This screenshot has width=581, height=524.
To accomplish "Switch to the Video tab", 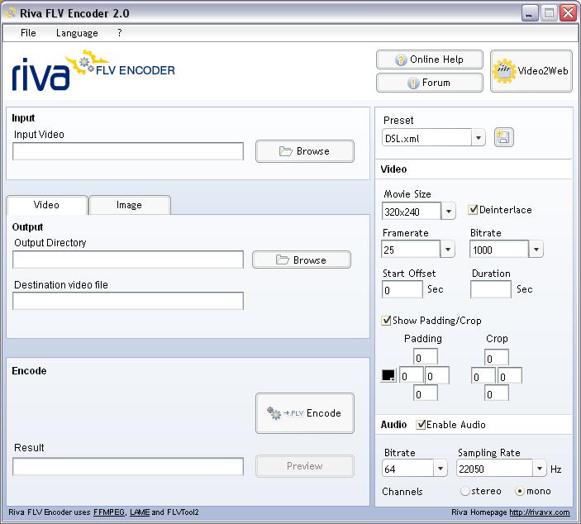I will coord(46,205).
